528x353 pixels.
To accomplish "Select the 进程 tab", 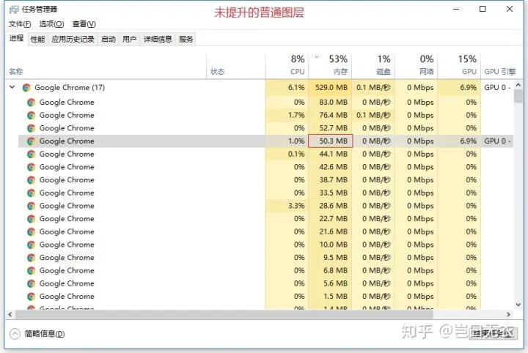I will pos(16,38).
